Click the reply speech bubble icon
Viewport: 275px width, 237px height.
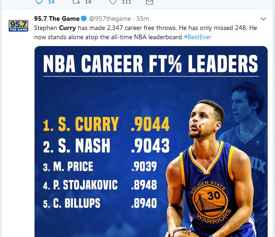(x=39, y=2)
